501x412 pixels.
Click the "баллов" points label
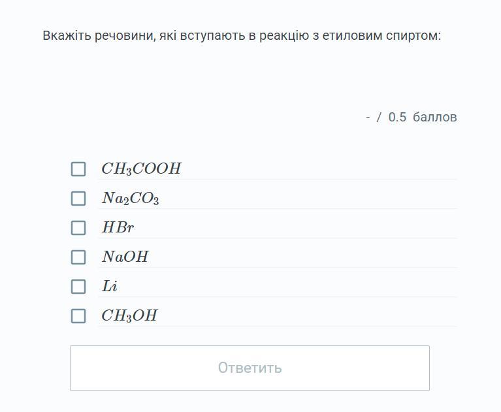(x=435, y=118)
